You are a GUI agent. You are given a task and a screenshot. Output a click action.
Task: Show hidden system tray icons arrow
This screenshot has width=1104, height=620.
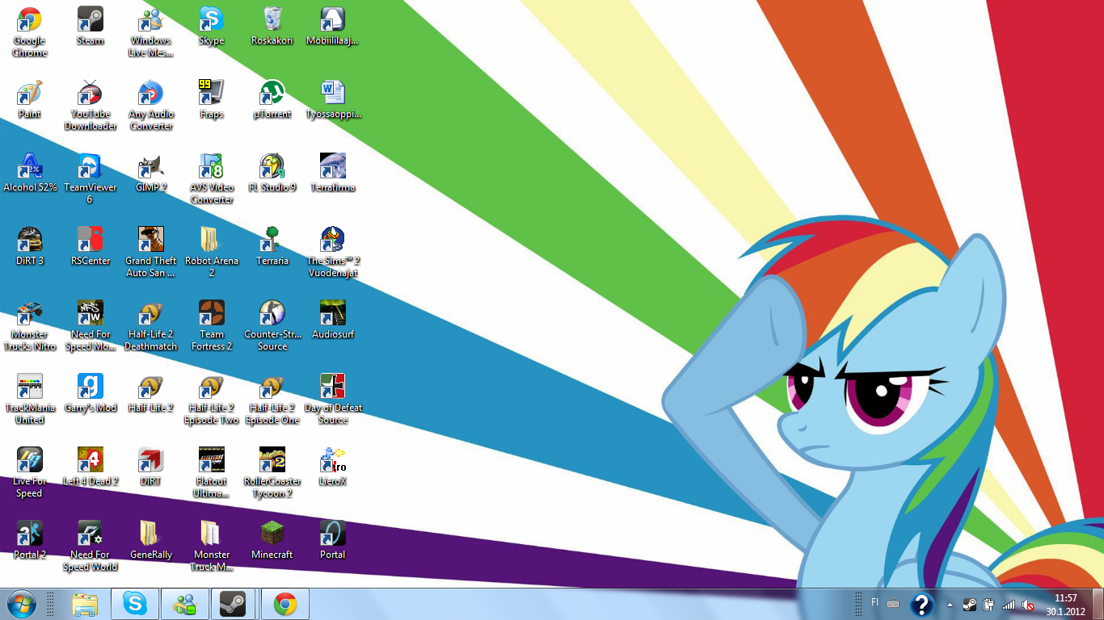tap(950, 604)
